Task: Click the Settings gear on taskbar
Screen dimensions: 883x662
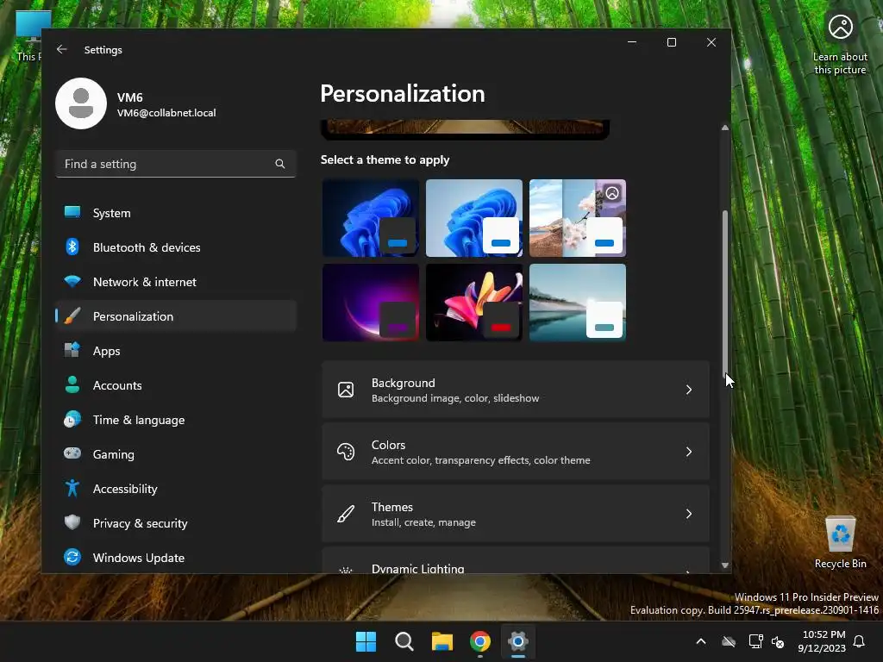Action: point(518,641)
